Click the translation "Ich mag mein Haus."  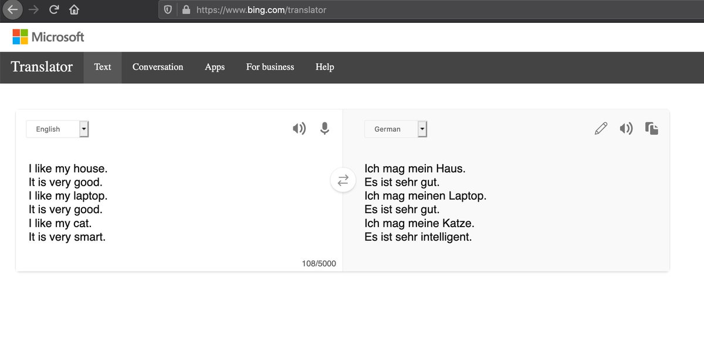point(415,169)
